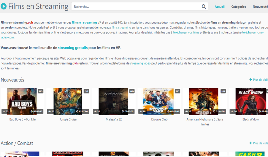Follow the 'films streaming' link in paragraph
Viewport: 268px width, 157px height.
tap(121, 27)
